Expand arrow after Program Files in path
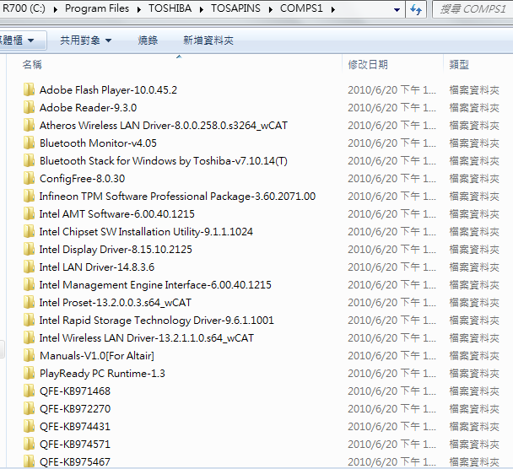 click(139, 9)
